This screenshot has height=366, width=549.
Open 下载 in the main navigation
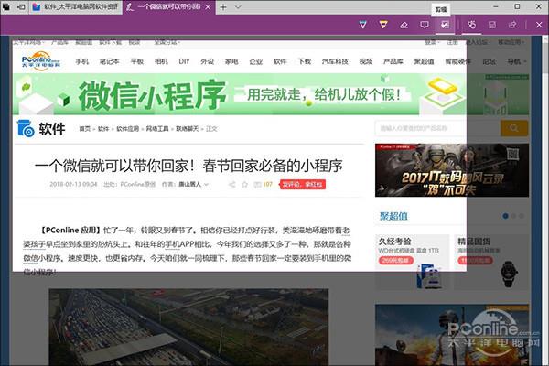[305, 61]
